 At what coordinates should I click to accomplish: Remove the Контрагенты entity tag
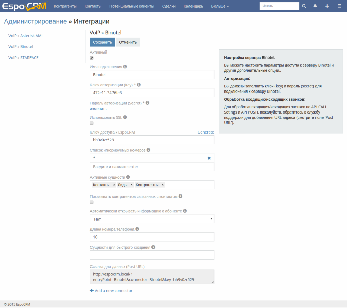tap(163, 185)
